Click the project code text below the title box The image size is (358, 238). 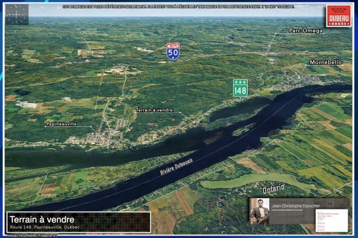tap(32, 236)
